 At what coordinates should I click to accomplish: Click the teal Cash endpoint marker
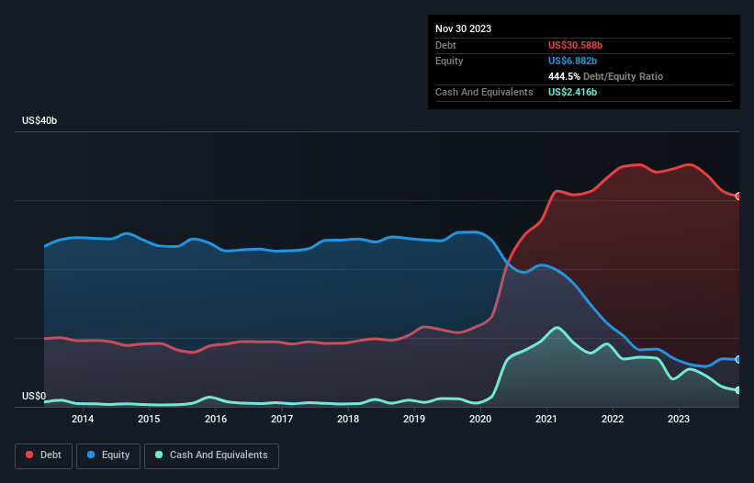[x=738, y=390]
